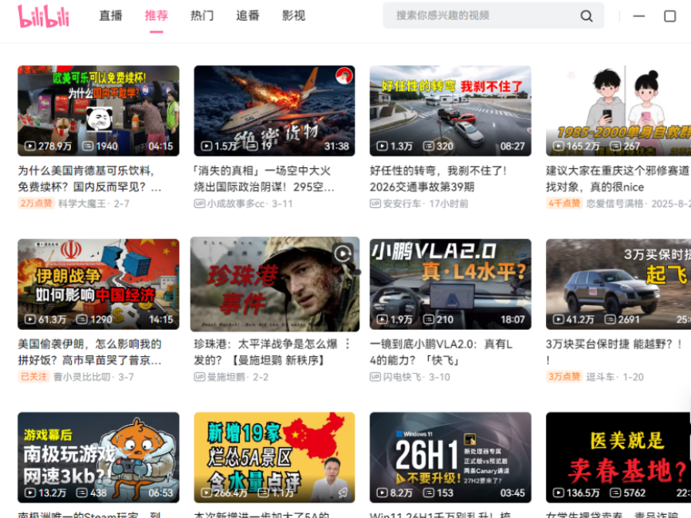Screen dimensions: 691x518
Task: Switch to the 直播 tab
Action: point(110,15)
